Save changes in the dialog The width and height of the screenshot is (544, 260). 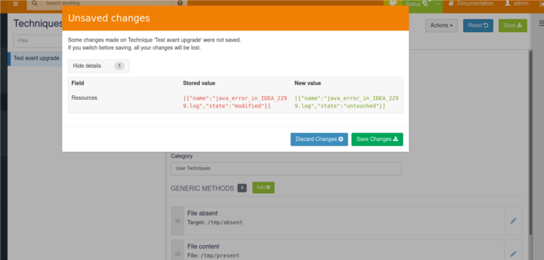pos(377,140)
